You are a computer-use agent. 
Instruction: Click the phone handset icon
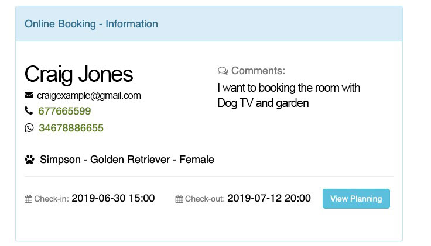point(29,110)
